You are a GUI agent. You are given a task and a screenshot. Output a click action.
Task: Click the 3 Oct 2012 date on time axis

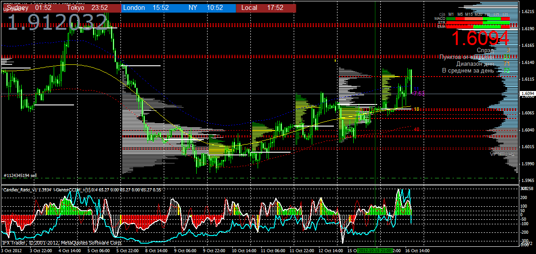pyautogui.click(x=11, y=250)
